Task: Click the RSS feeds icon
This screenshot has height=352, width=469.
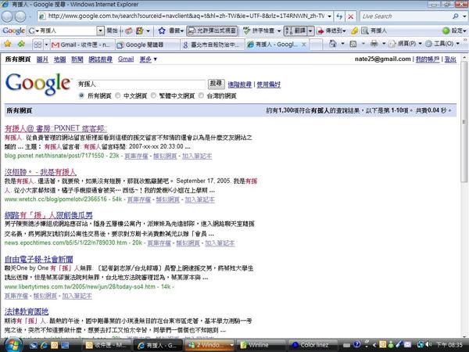Action: (x=353, y=44)
